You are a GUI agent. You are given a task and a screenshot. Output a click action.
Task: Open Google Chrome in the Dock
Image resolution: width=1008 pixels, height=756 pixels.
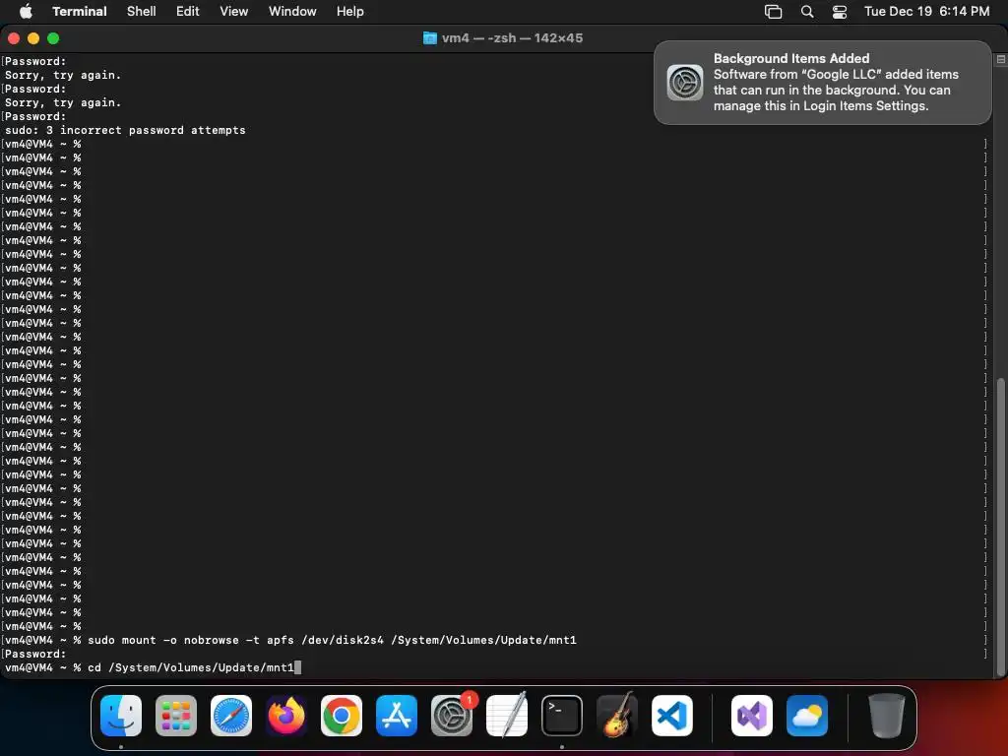click(342, 716)
